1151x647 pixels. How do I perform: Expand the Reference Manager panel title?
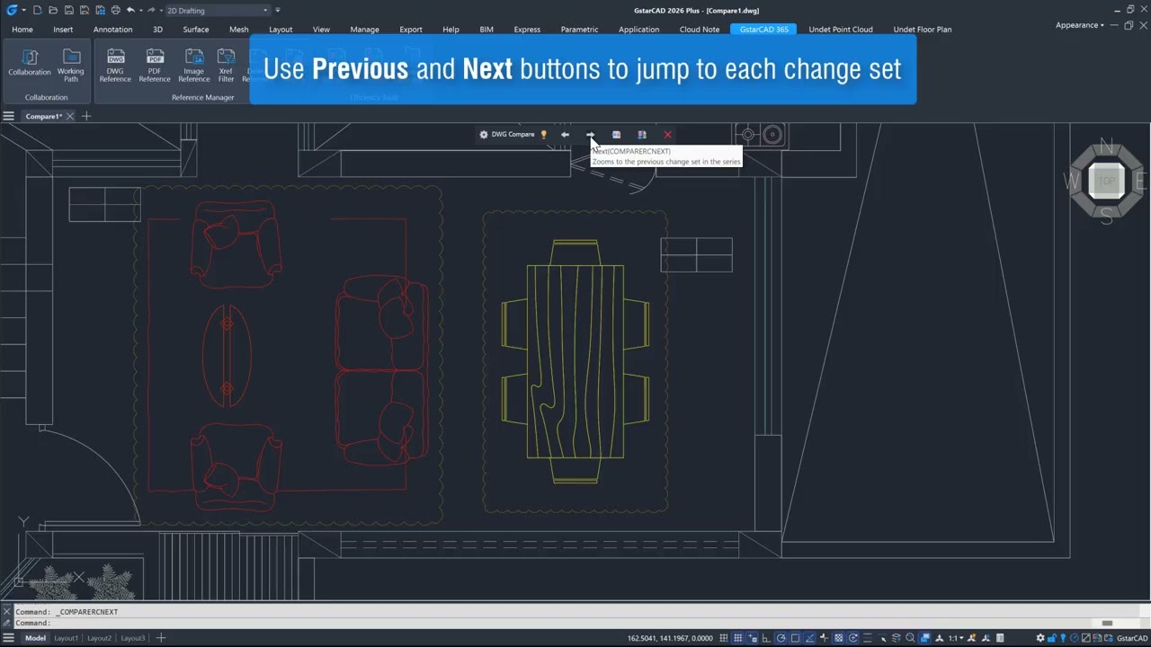202,97
